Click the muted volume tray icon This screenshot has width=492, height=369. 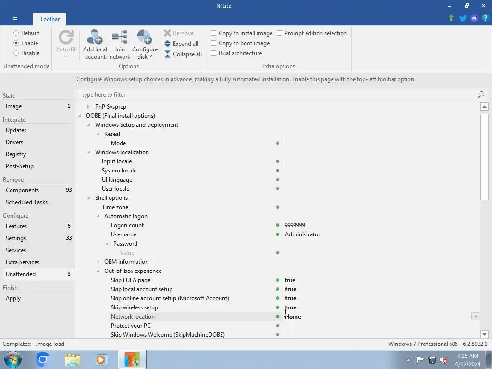(443, 360)
